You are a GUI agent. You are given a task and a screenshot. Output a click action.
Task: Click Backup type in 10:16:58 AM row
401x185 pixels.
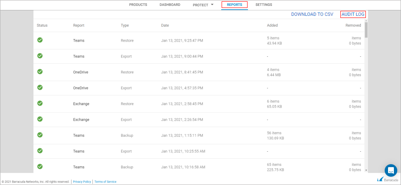point(127,167)
